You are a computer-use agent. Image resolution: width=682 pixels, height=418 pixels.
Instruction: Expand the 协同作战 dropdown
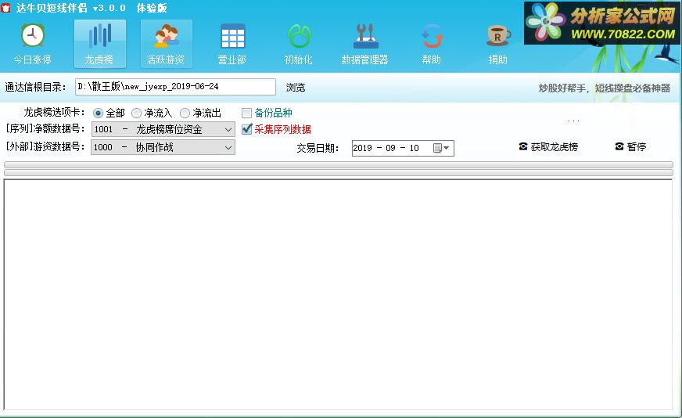point(228,148)
